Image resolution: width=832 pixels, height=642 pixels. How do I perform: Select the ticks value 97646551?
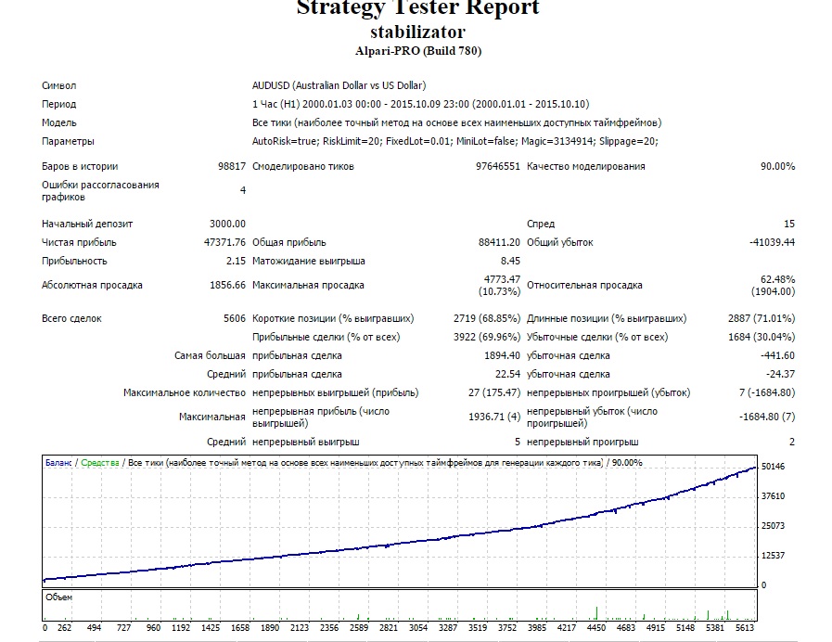[x=498, y=166]
